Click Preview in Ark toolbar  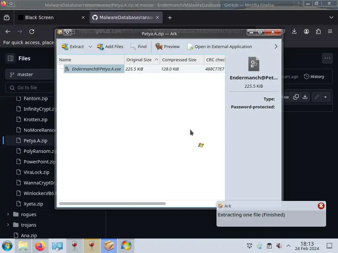tap(167, 46)
